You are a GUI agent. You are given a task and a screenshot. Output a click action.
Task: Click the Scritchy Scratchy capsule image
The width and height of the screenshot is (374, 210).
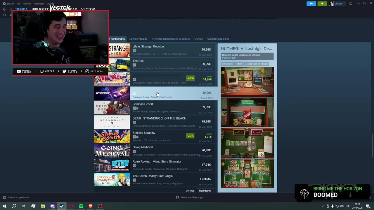tap(112, 136)
